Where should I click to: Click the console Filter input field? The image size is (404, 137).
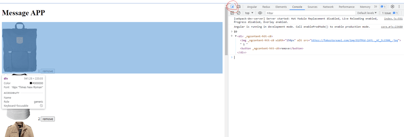pyautogui.click(x=310, y=13)
